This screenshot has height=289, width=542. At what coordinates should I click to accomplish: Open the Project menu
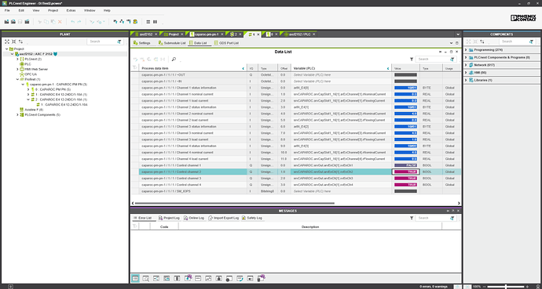[53, 10]
